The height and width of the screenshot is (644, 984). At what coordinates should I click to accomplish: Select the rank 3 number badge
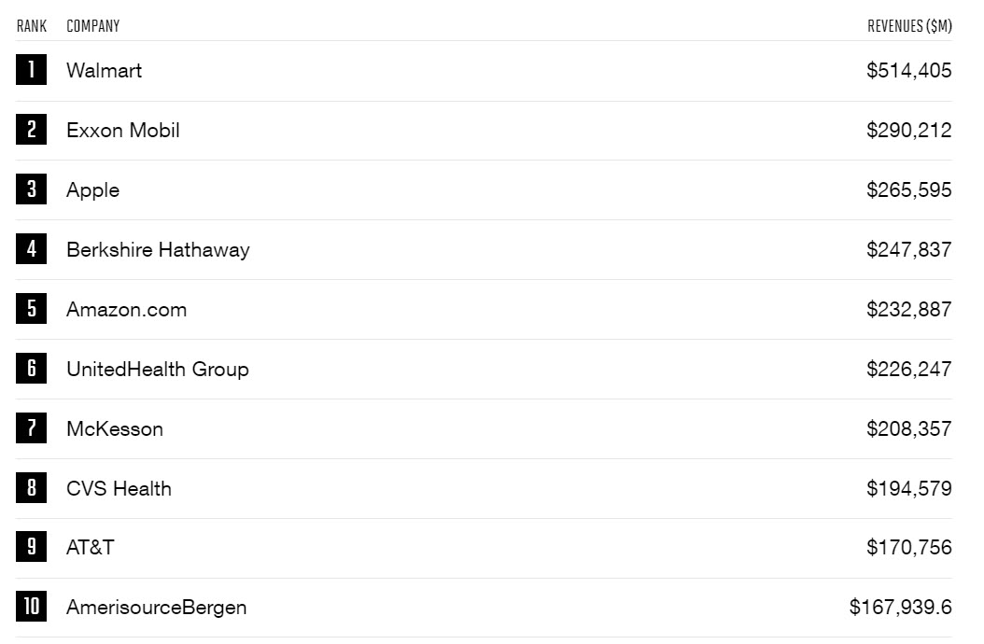(x=31, y=189)
